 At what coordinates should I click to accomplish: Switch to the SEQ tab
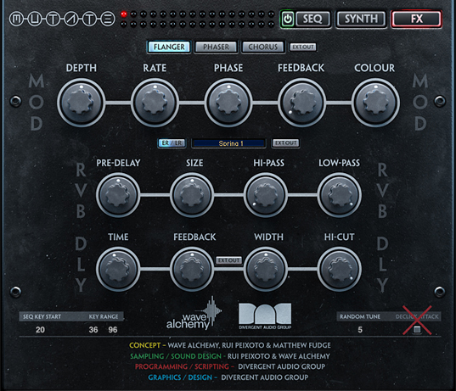click(312, 20)
